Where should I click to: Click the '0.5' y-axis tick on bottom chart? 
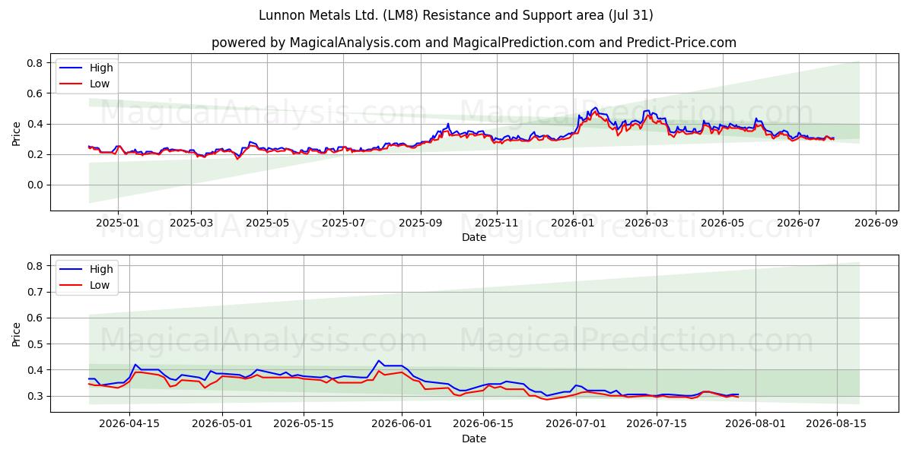pos(36,344)
